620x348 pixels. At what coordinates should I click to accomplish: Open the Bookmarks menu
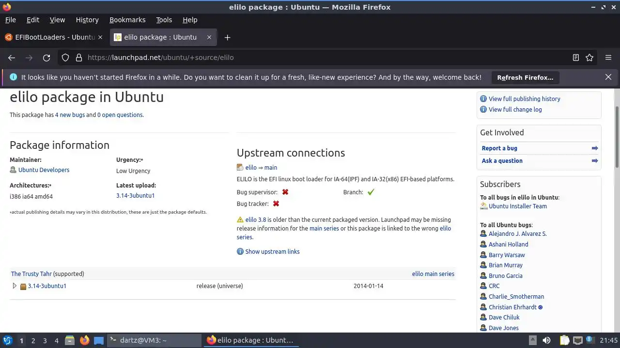coord(127,20)
